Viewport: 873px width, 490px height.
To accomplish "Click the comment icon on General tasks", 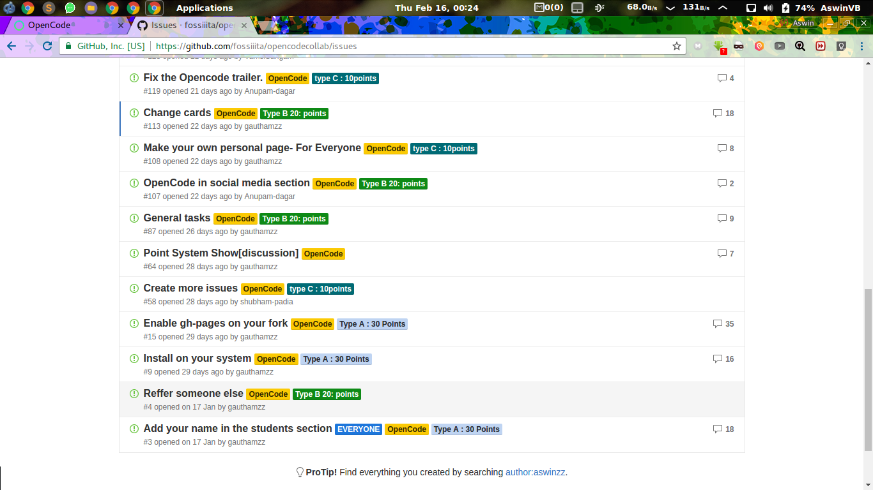I will (x=722, y=219).
